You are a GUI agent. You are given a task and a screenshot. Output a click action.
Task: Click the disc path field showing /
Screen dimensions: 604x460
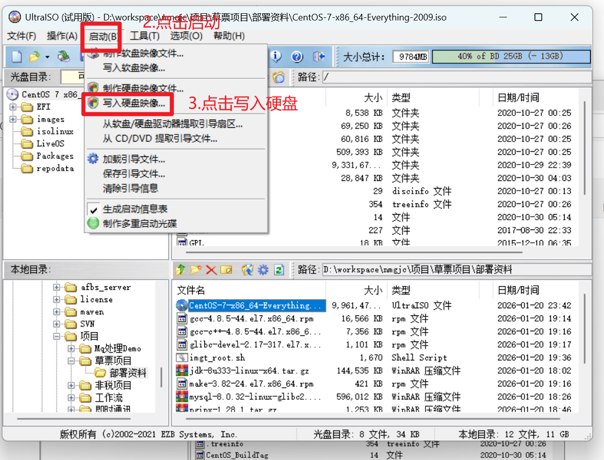[x=456, y=77]
